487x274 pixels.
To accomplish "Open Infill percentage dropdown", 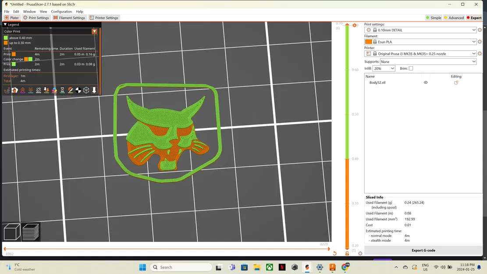I will coord(384,68).
